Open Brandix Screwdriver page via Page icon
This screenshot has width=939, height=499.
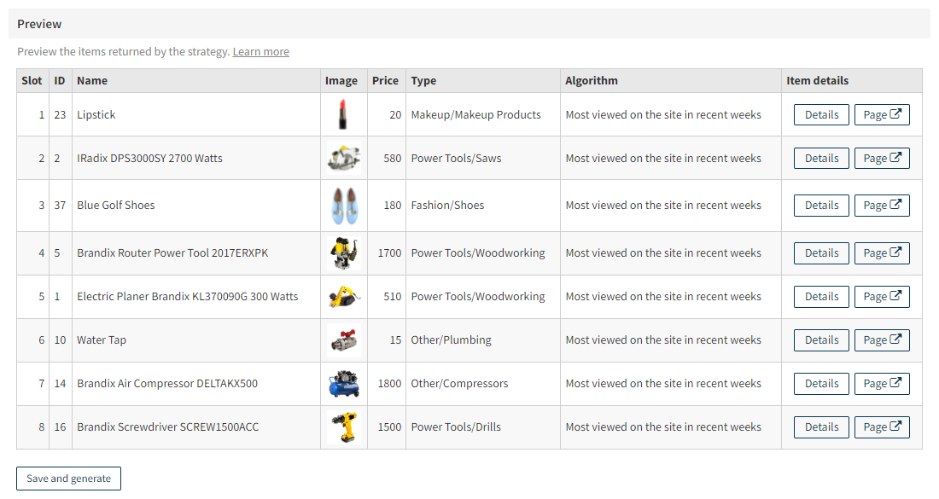tap(882, 426)
